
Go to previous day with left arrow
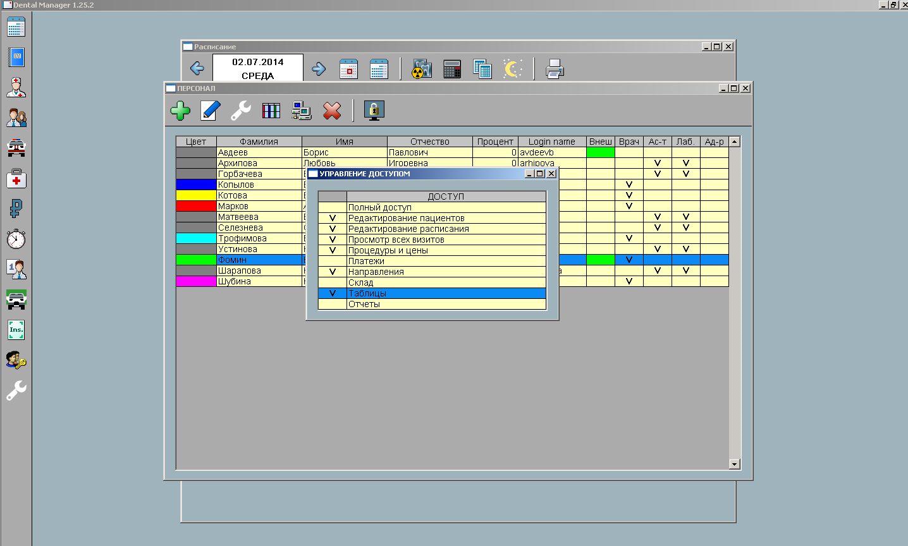(197, 69)
